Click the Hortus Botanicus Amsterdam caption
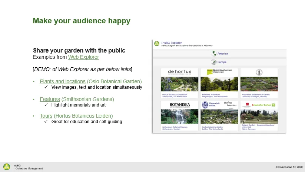305x172 pixels. (175, 95)
